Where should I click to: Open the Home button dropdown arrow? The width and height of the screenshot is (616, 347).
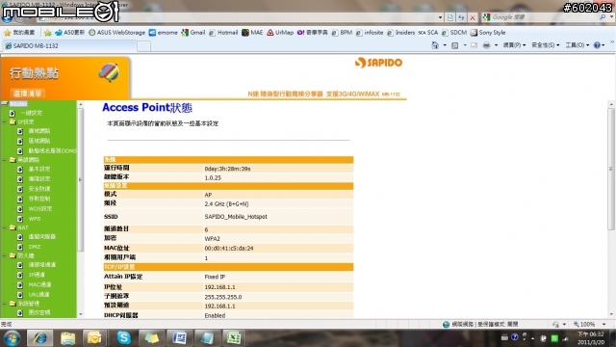click(445, 45)
